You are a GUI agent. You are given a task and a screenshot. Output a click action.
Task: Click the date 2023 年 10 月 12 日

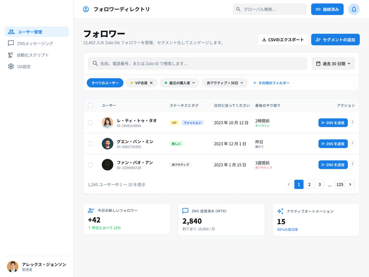coord(231,123)
